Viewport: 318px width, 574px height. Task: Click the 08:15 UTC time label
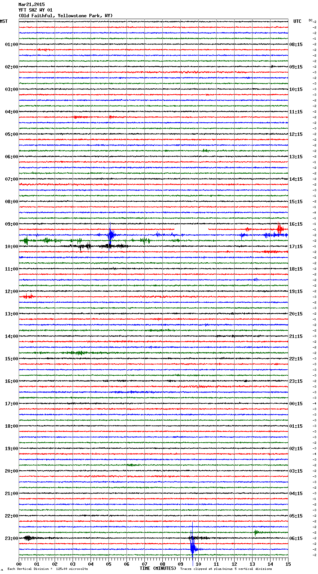[x=296, y=45]
